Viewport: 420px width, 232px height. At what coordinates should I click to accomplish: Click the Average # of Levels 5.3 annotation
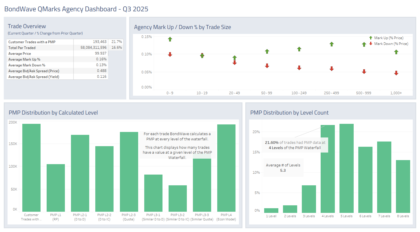click(x=283, y=168)
